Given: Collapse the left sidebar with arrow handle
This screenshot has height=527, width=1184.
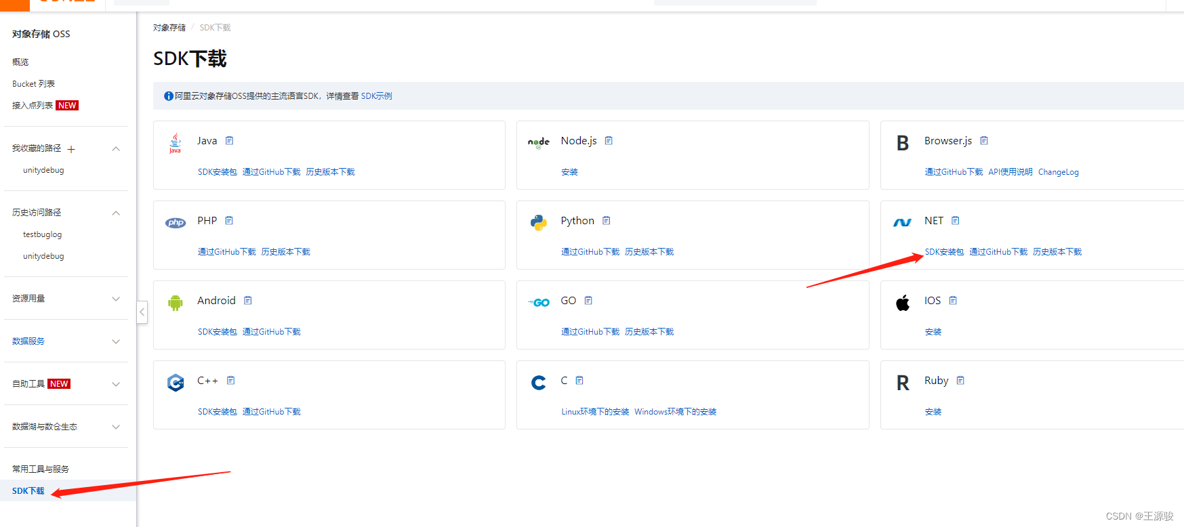Looking at the screenshot, I should [142, 312].
